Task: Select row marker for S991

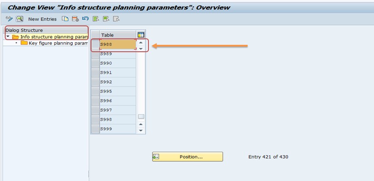Action: 96,72
